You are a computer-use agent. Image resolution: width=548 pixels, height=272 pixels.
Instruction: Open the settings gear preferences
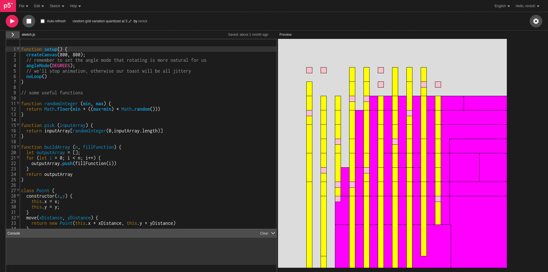click(x=536, y=21)
